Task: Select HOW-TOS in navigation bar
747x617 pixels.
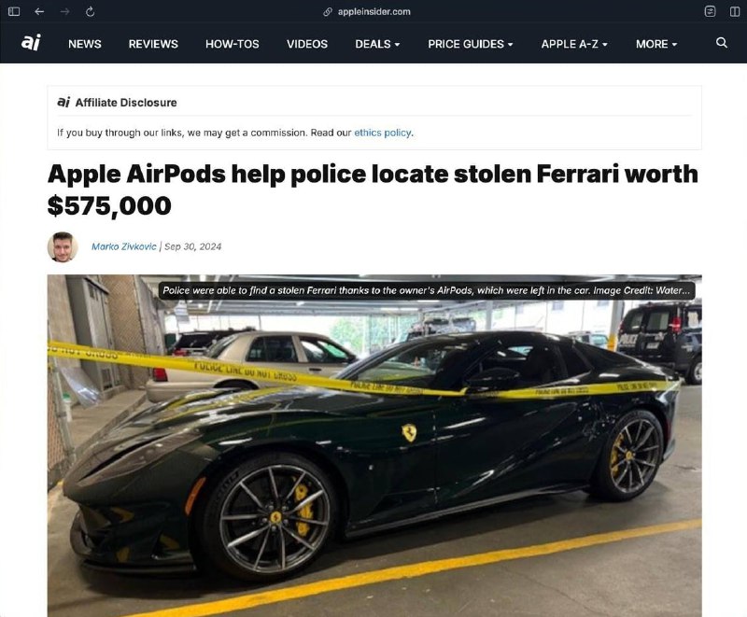Action: 233,44
